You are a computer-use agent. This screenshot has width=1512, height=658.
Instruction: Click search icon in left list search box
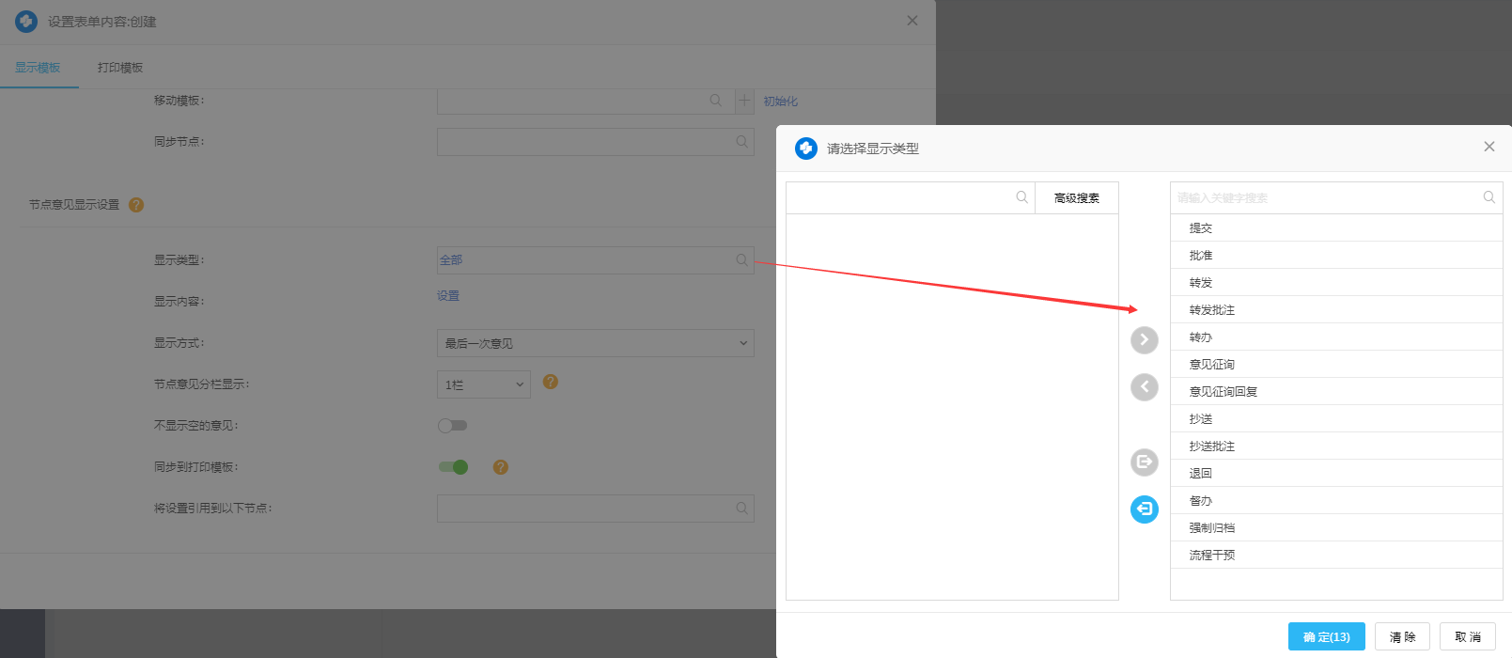[x=1021, y=197]
